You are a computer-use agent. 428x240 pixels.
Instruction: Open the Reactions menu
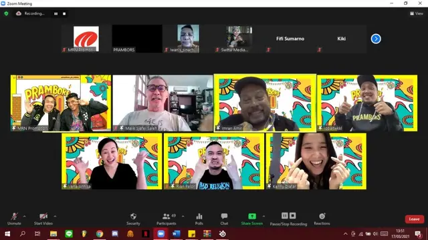click(322, 219)
